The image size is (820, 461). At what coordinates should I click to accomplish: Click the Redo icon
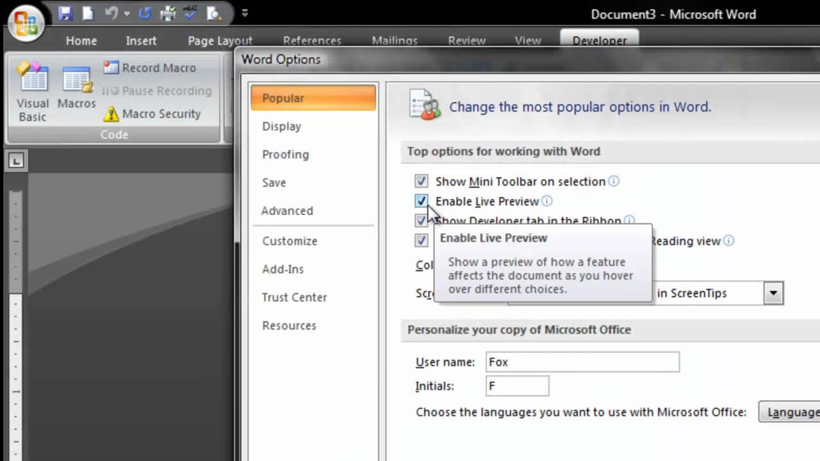(x=144, y=13)
